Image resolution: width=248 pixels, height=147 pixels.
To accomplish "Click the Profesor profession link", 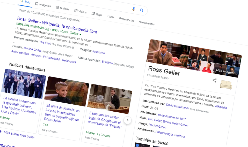I will [180, 136].
